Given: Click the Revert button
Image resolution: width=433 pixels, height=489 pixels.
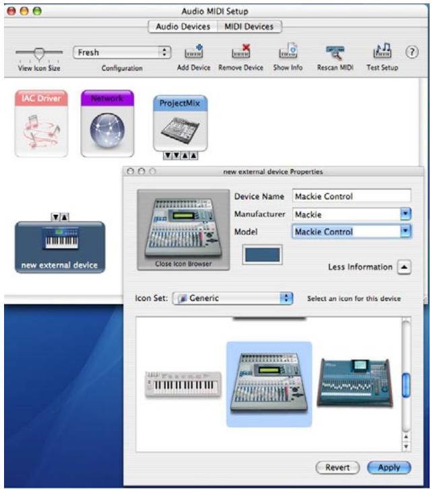Looking at the screenshot, I should 337,467.
